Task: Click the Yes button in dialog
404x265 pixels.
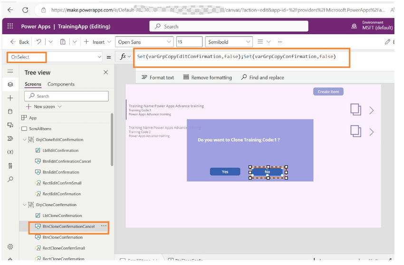Action: pos(225,172)
